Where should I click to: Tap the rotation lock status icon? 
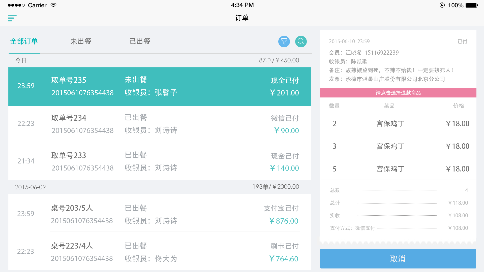[442, 5]
